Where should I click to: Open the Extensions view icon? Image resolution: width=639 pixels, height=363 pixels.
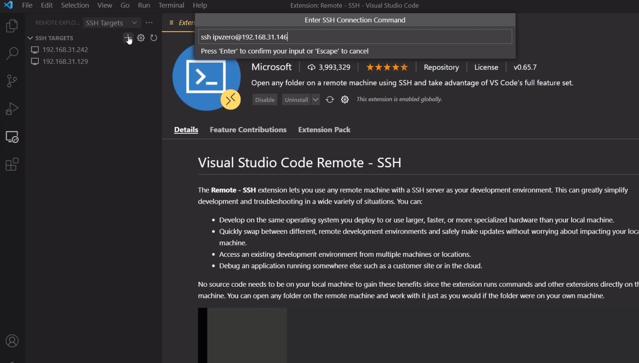click(12, 165)
